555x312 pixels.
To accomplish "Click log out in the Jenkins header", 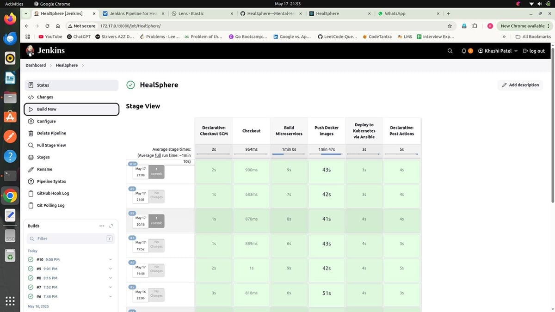I will click(x=534, y=51).
